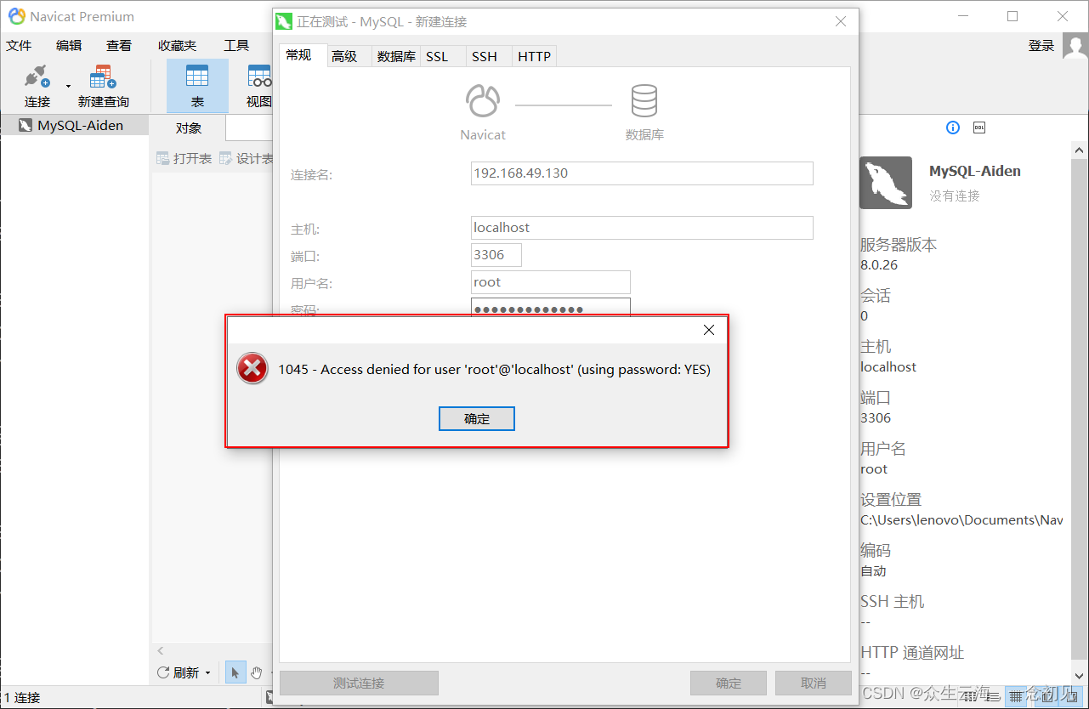Switch to the 常规 tab
Viewport: 1089px width, 709px height.
click(x=299, y=55)
